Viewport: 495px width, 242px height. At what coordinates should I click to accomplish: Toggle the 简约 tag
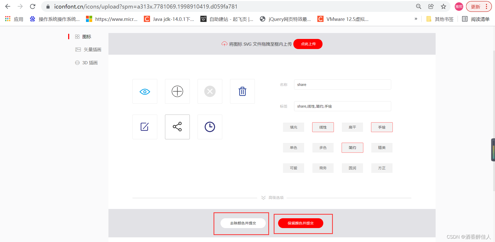coord(352,148)
